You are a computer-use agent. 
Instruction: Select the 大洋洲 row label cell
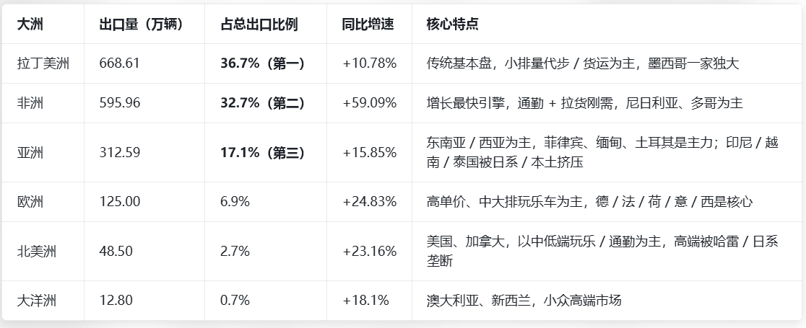[37, 301]
